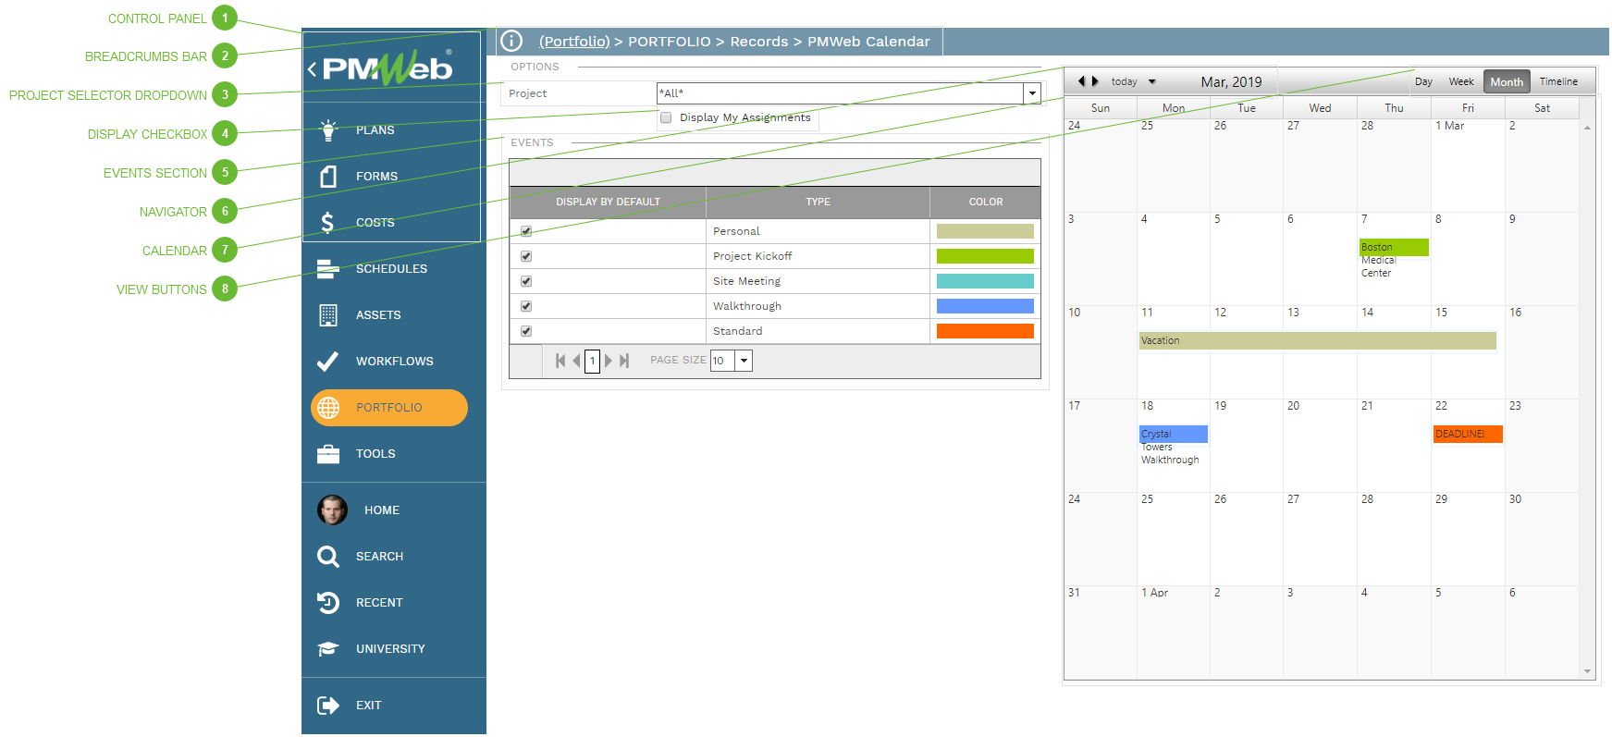This screenshot has width=1612, height=737.
Task: Click the Standard orange color swatch
Action: (985, 331)
